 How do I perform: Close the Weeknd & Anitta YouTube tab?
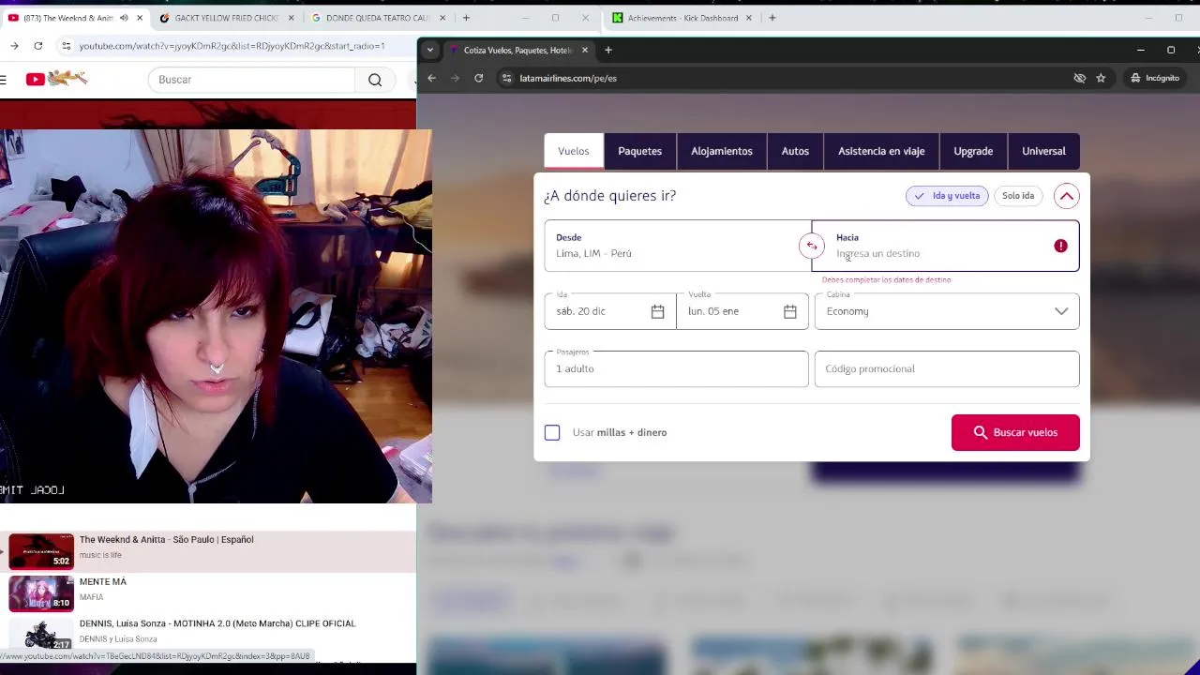140,18
